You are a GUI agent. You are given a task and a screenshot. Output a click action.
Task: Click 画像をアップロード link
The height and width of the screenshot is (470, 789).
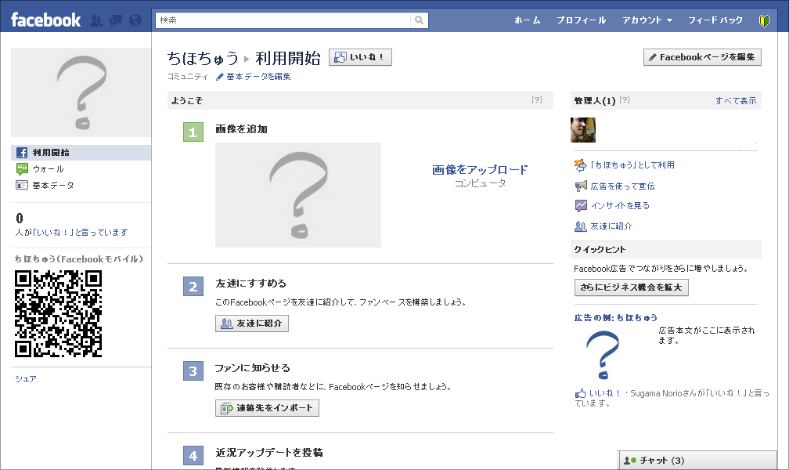[480, 170]
